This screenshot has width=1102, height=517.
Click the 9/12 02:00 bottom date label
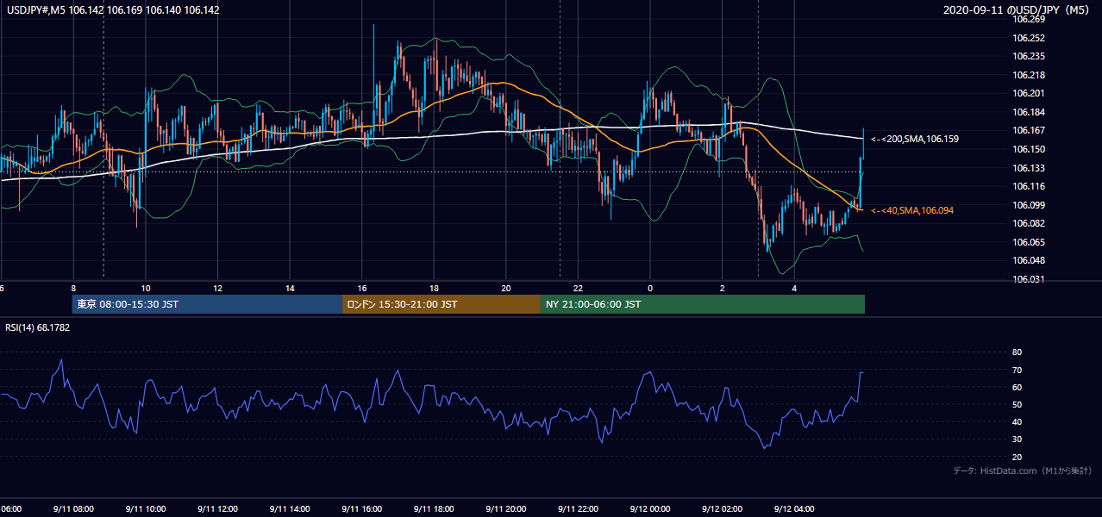tap(723, 508)
